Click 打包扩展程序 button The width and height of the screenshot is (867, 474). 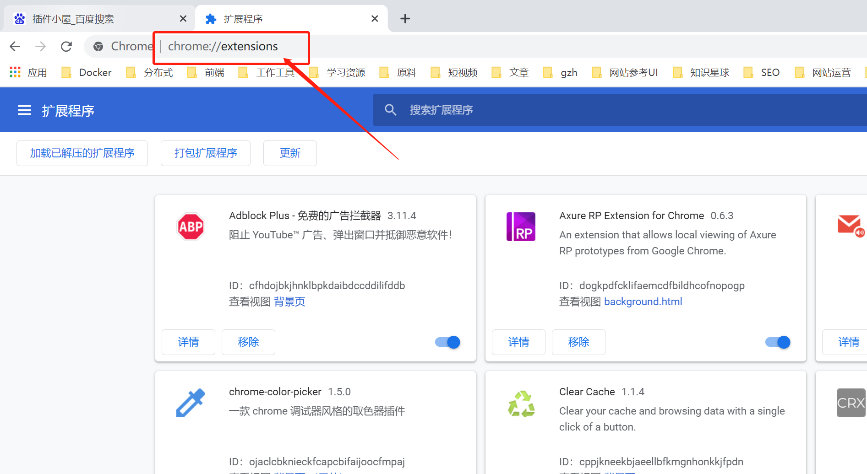coord(206,153)
